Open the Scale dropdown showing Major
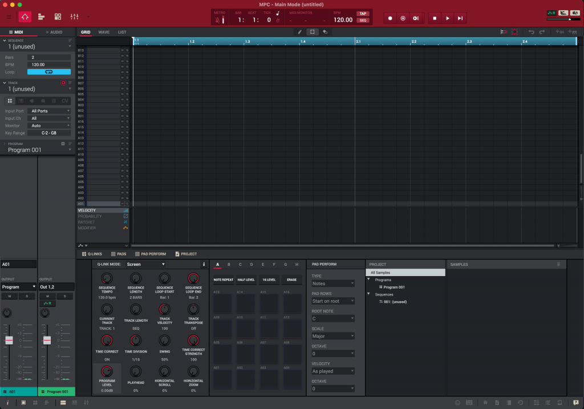Viewport: 584px width, 409px height. coord(332,336)
